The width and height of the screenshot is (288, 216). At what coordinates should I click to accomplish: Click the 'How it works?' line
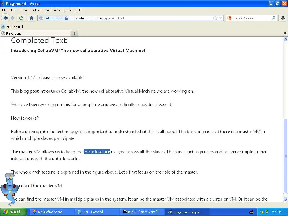(25, 118)
